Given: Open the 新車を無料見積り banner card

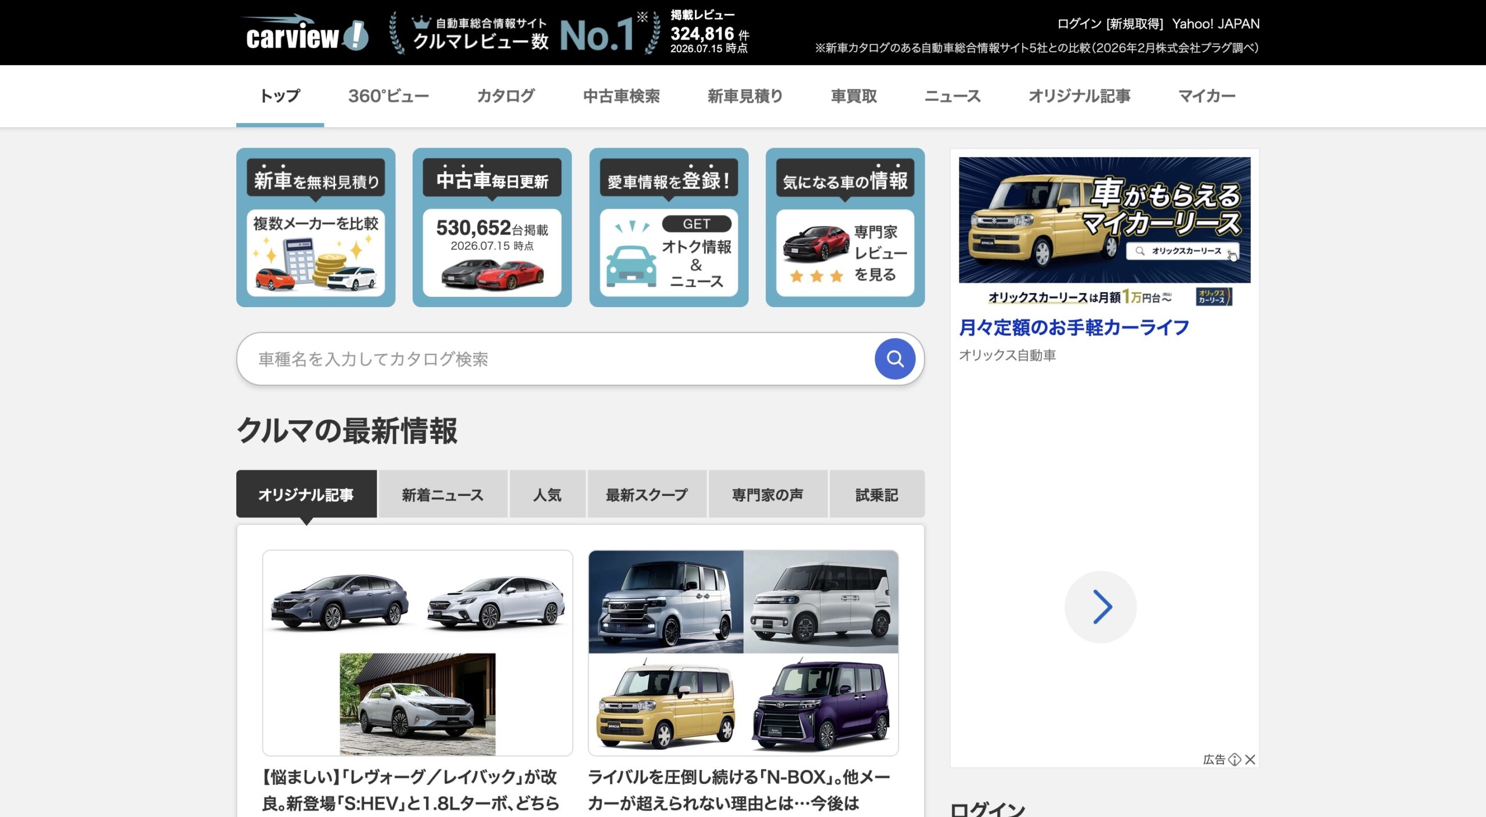Looking at the screenshot, I should click(316, 227).
